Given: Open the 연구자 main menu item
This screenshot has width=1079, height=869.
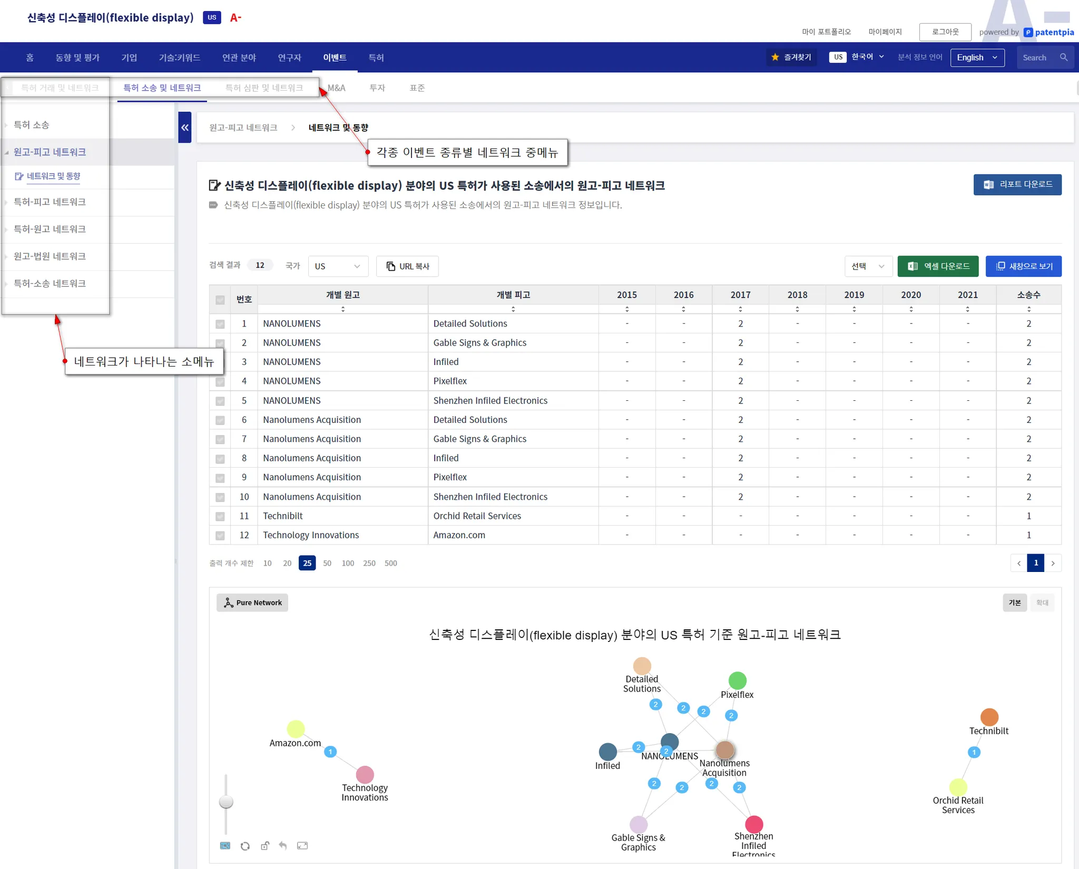Looking at the screenshot, I should [x=289, y=57].
